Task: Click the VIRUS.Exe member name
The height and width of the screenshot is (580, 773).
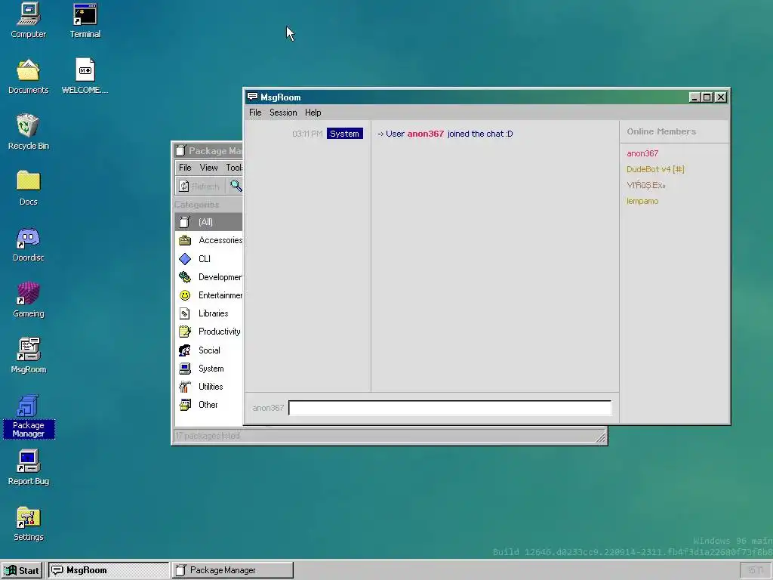Action: coord(646,185)
